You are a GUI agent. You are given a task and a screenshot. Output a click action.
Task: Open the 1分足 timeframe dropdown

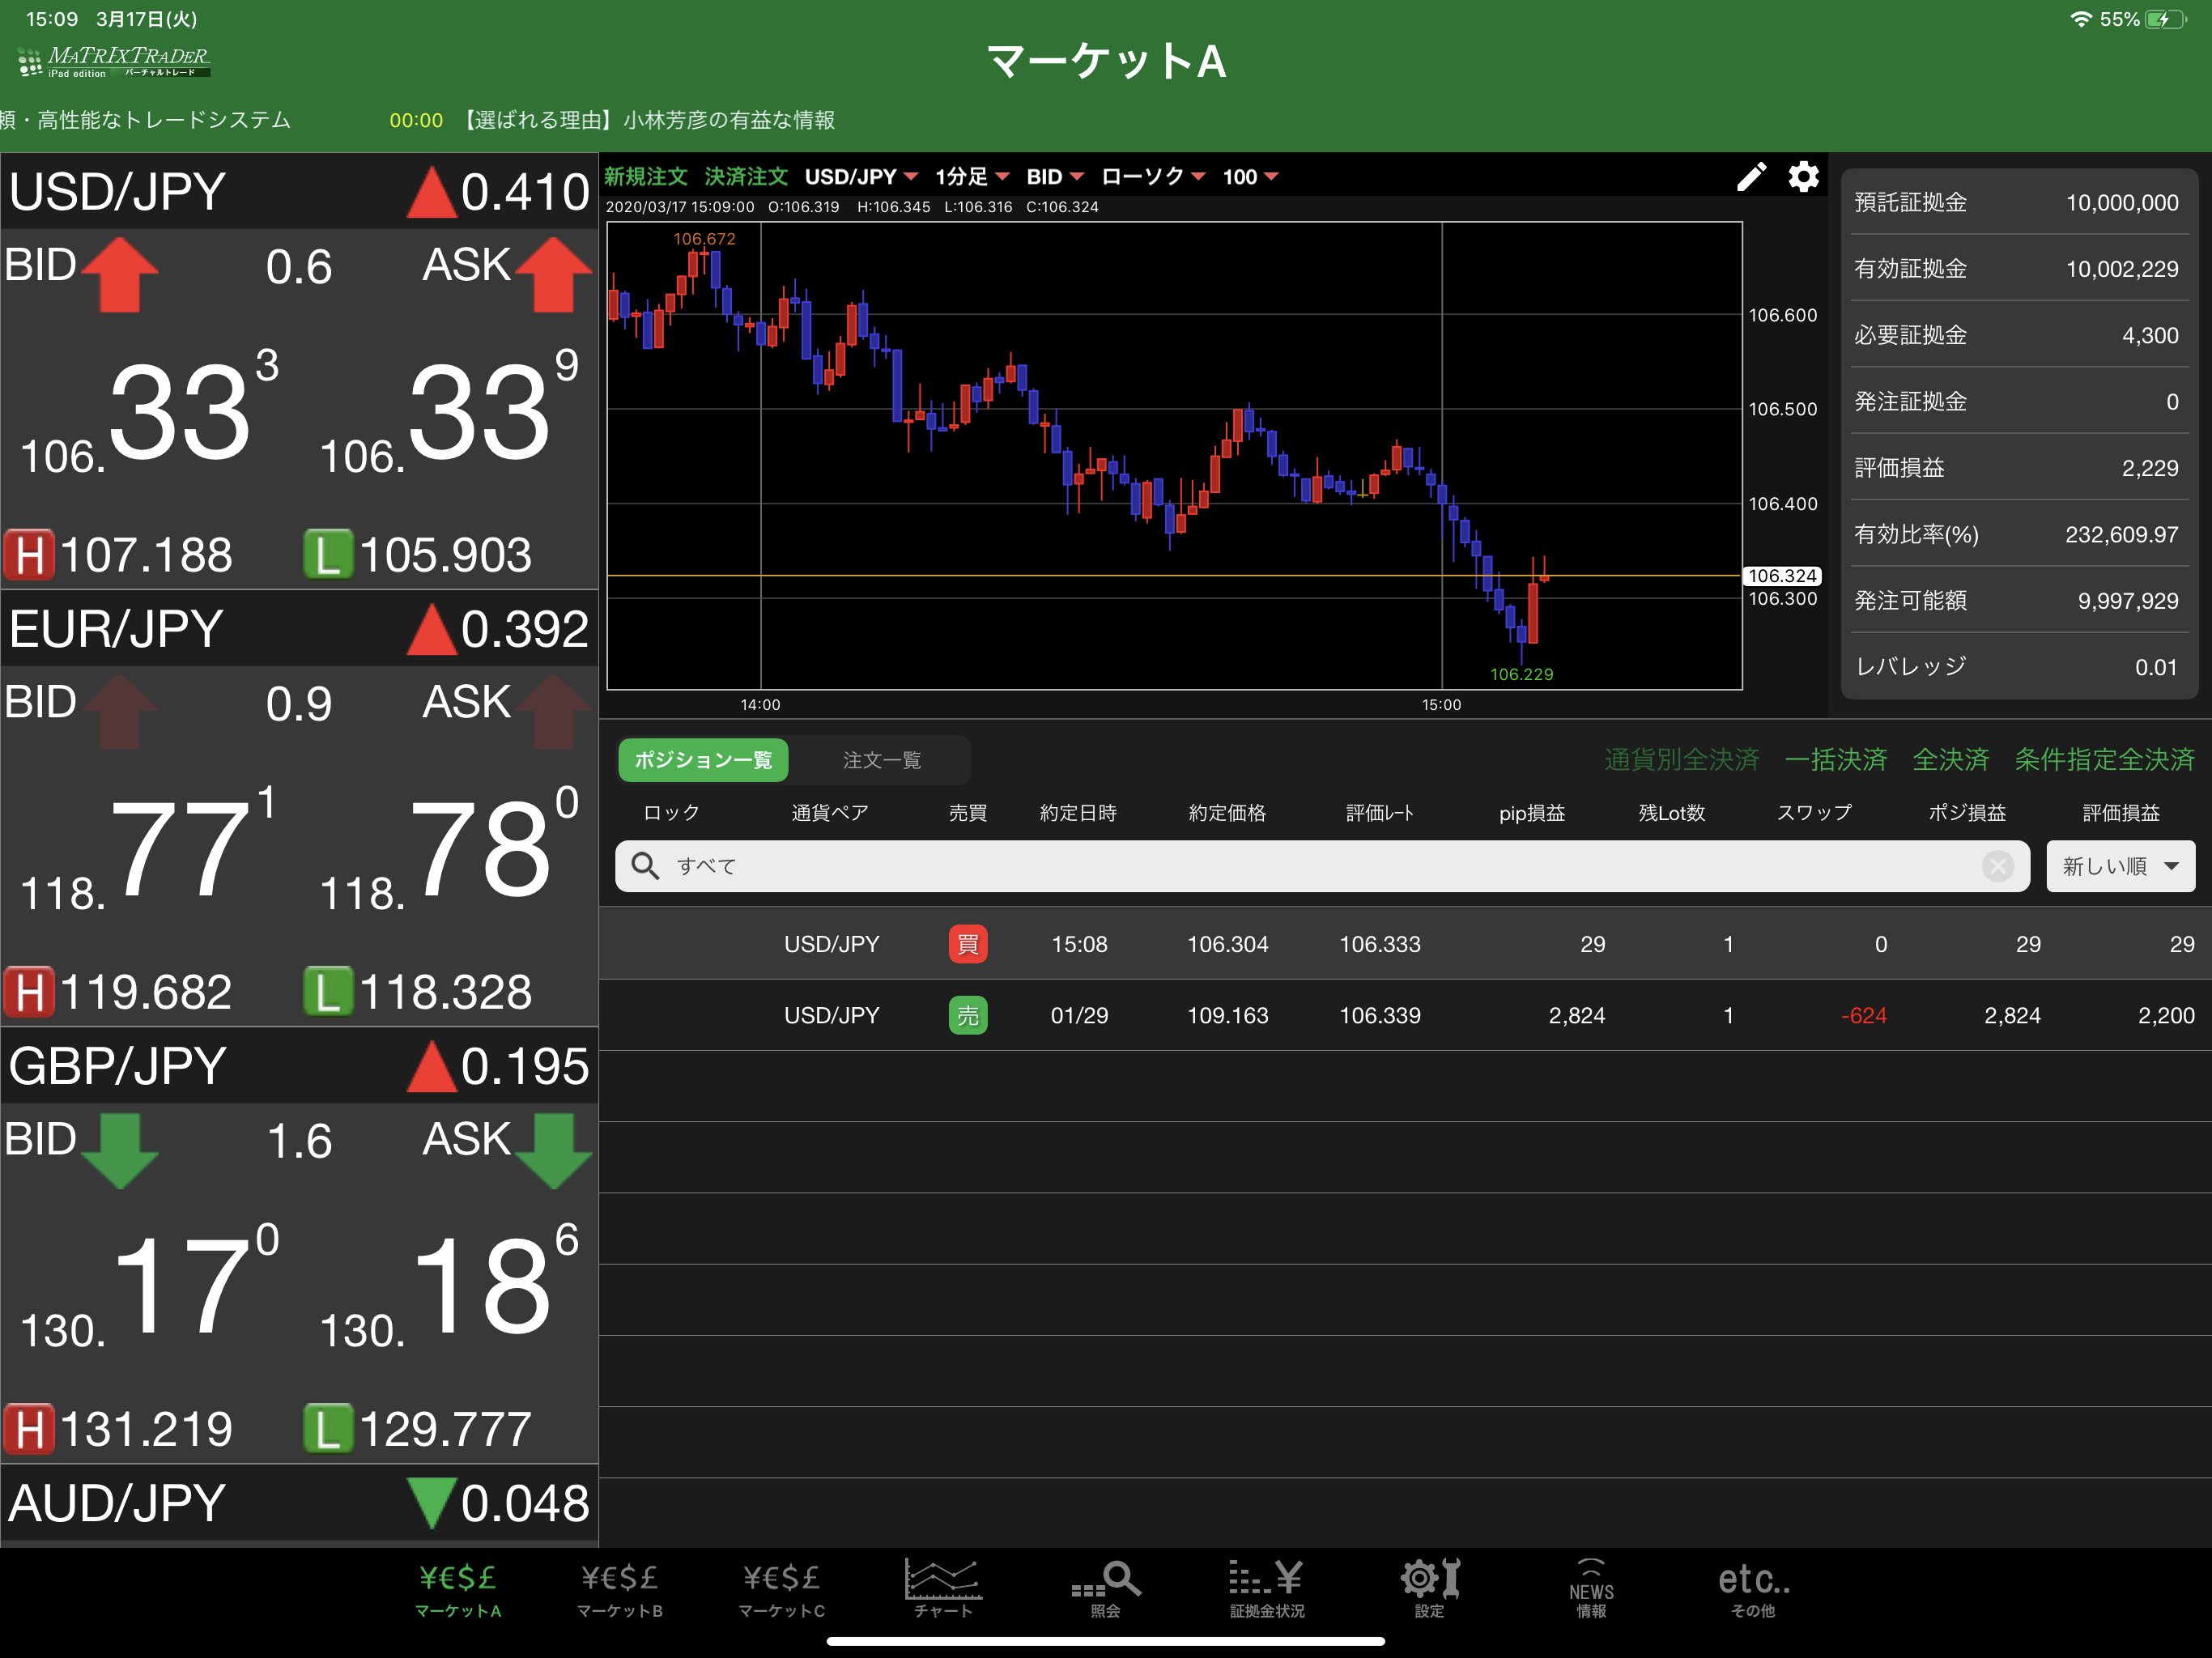pyautogui.click(x=972, y=177)
